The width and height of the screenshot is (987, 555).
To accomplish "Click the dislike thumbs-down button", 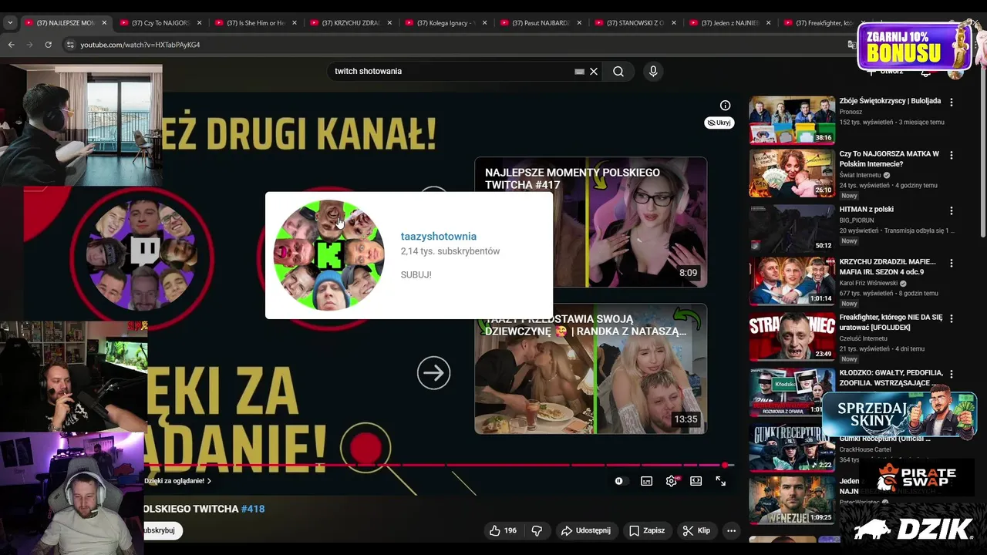I will (537, 530).
